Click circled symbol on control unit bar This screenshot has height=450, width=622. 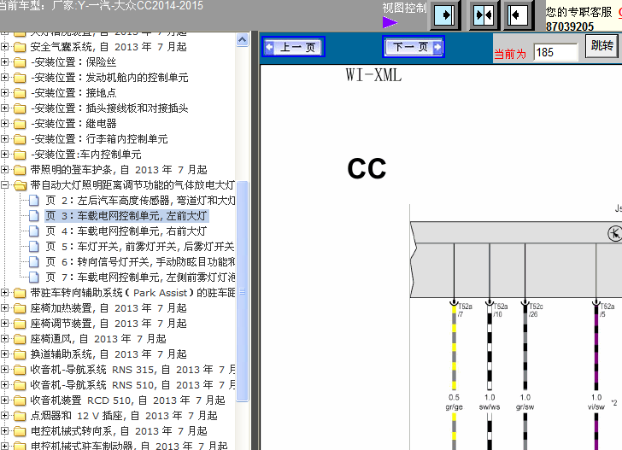[614, 233]
